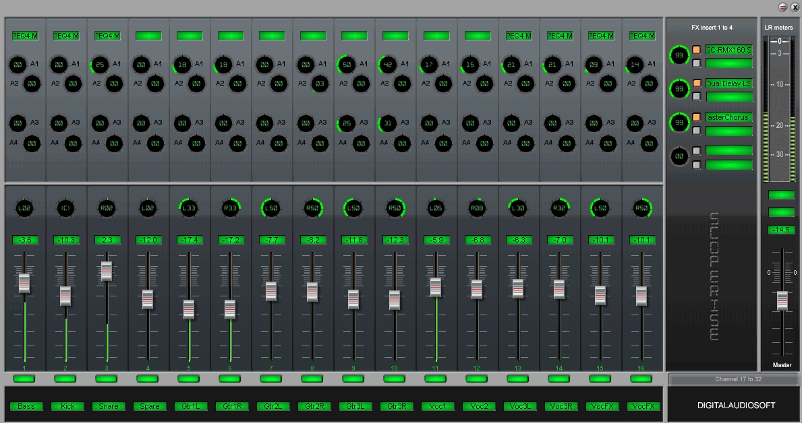
Task: Open the SC-RMX160 effect slot selector
Action: point(729,49)
